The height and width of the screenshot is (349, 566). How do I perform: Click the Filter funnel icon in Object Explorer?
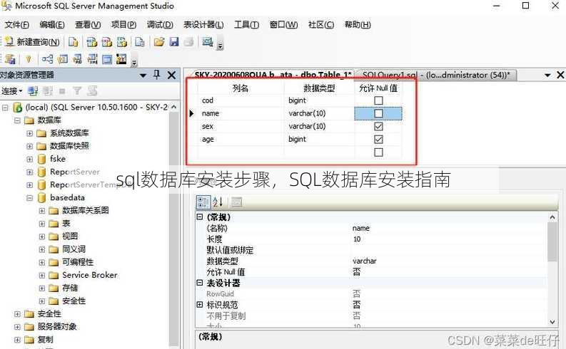[x=77, y=91]
